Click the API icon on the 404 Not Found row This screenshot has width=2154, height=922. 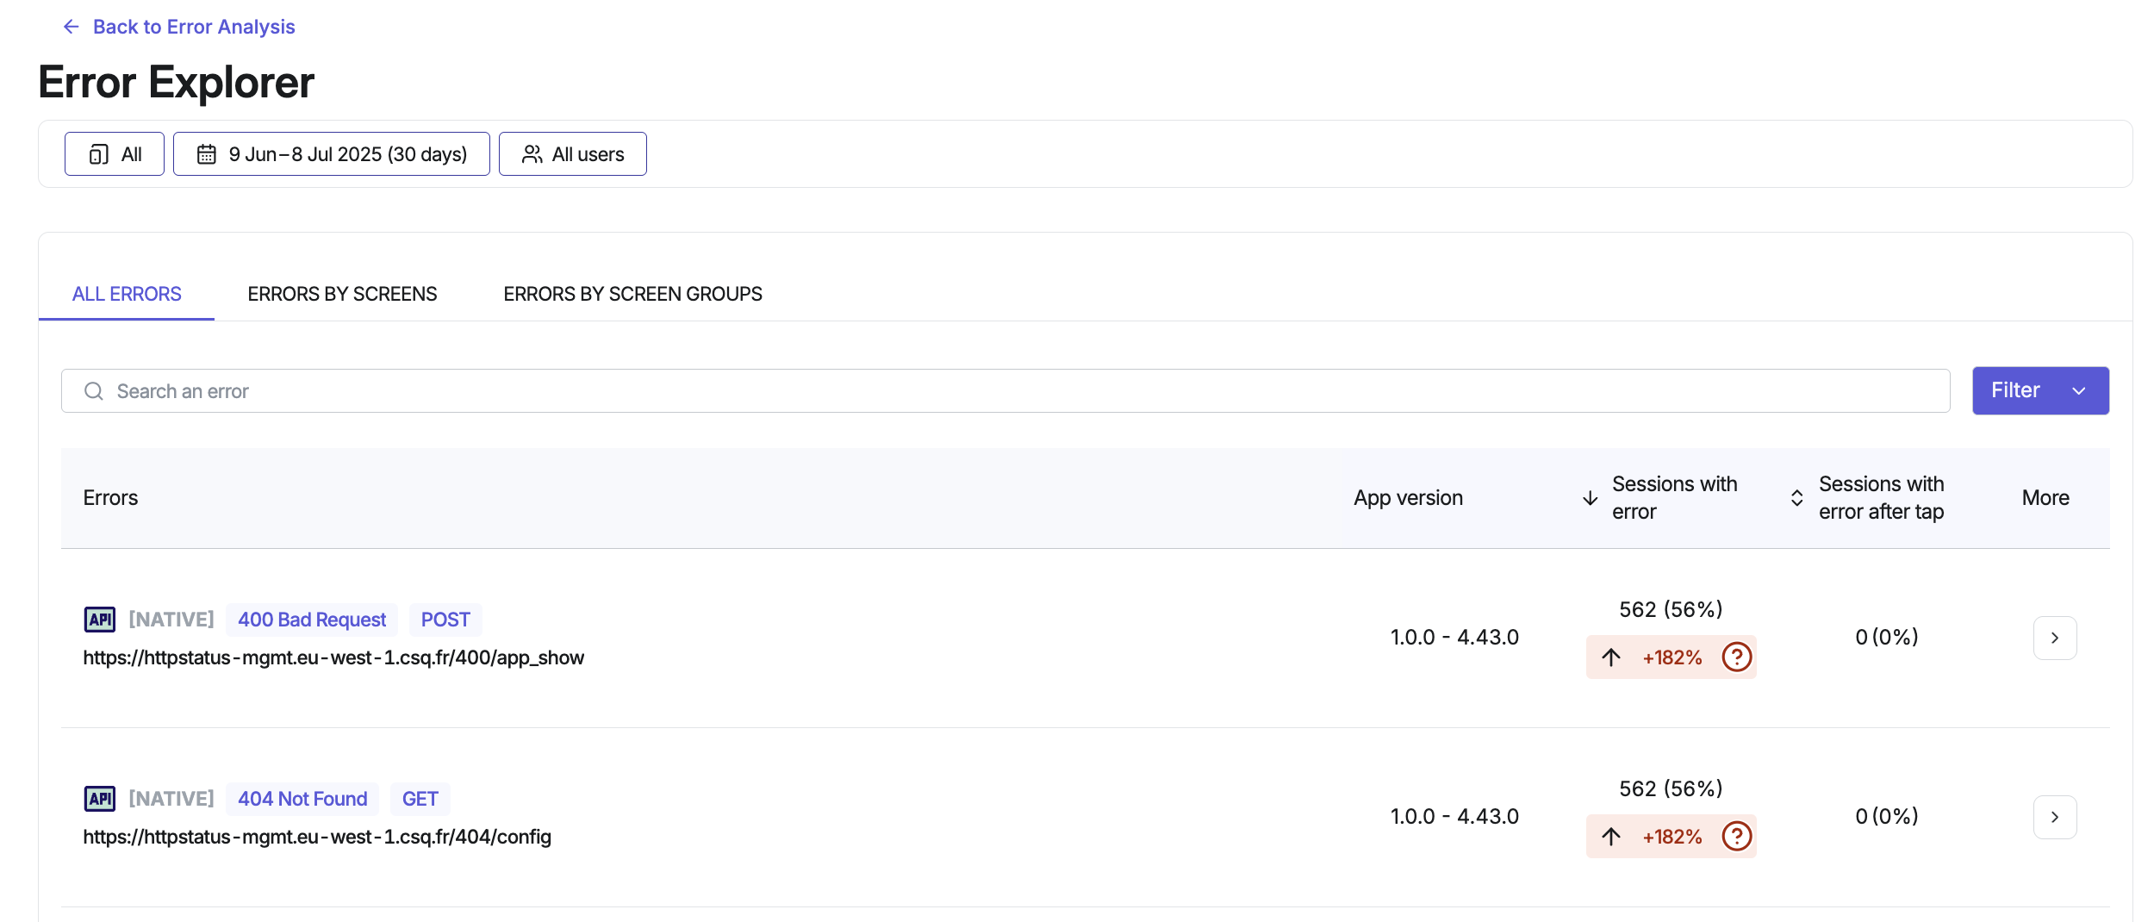coord(99,798)
